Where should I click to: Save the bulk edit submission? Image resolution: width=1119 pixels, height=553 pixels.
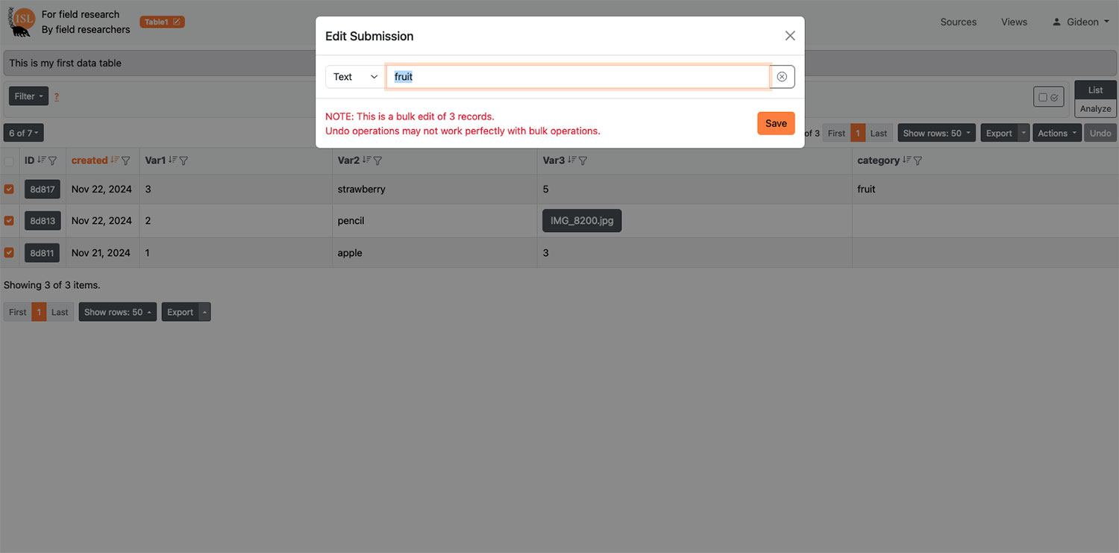click(776, 123)
